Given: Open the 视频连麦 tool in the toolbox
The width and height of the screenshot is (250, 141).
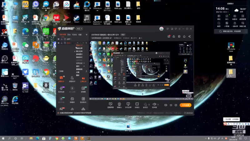Looking at the screenshot, I should pos(61,90).
